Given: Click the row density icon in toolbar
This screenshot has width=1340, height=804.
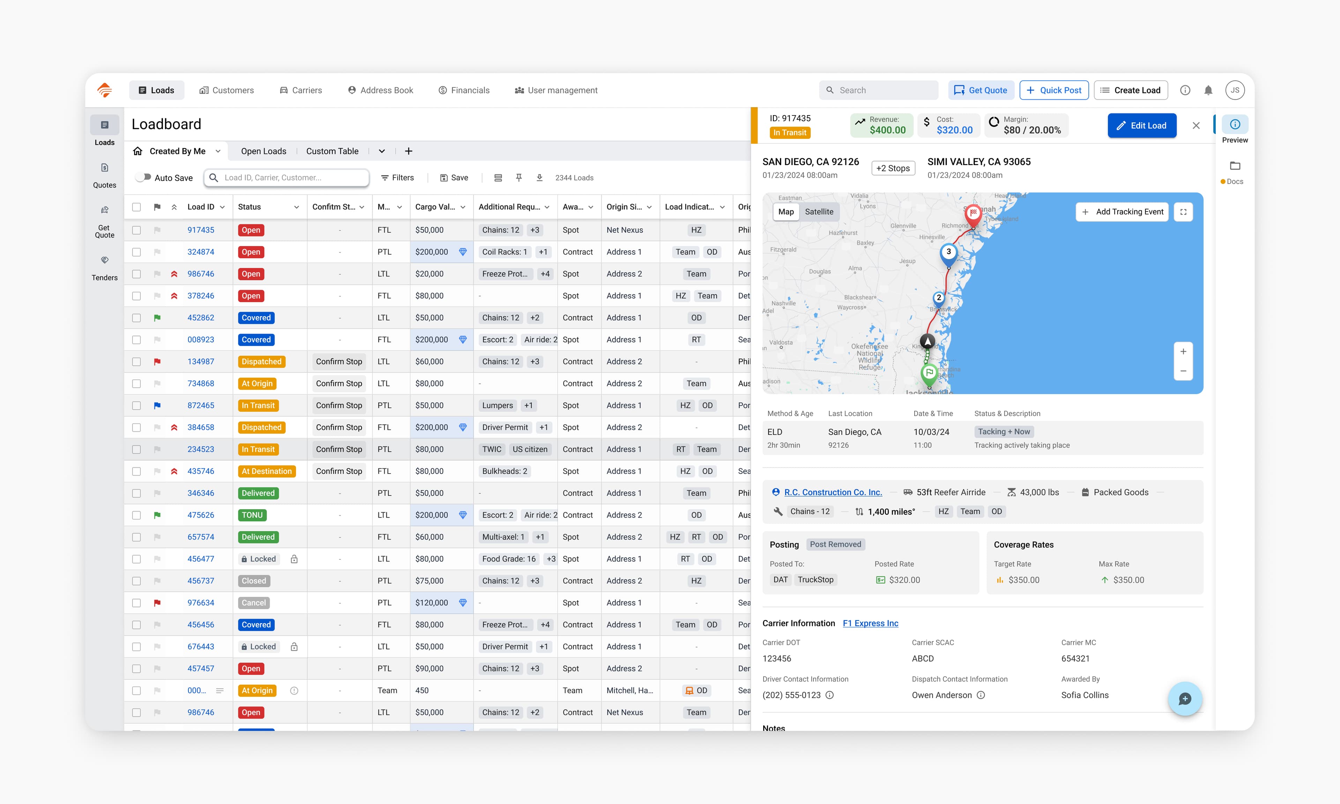Looking at the screenshot, I should (x=498, y=178).
